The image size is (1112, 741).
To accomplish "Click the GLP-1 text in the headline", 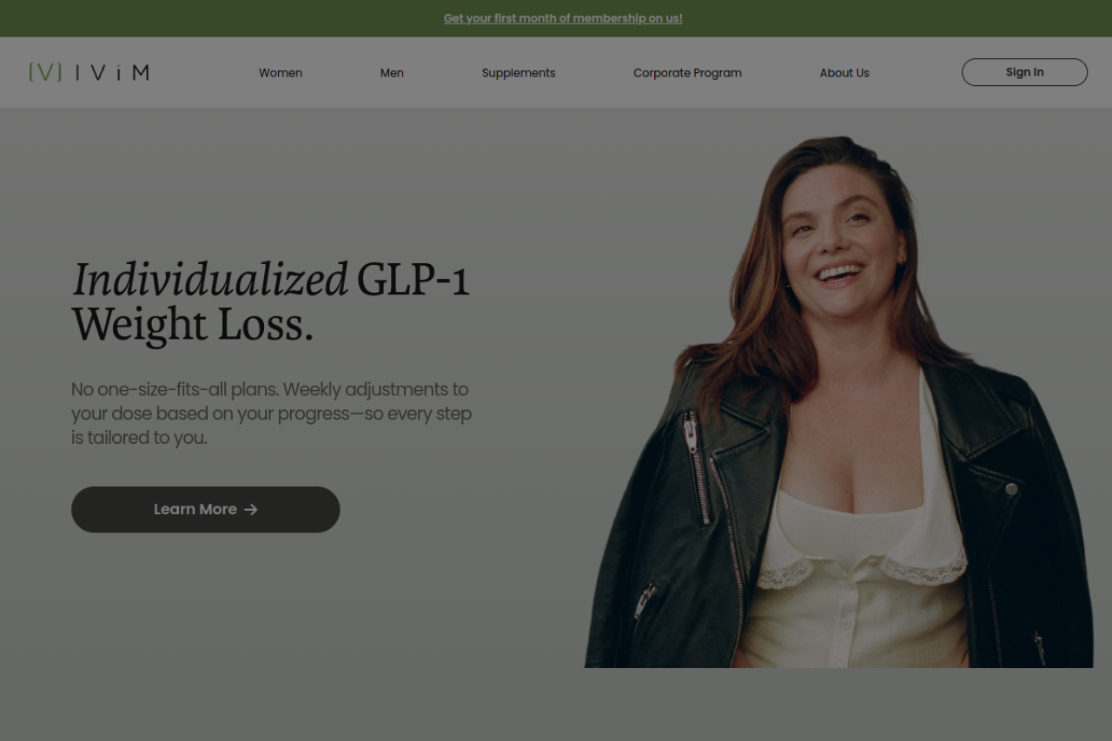I will [x=414, y=280].
